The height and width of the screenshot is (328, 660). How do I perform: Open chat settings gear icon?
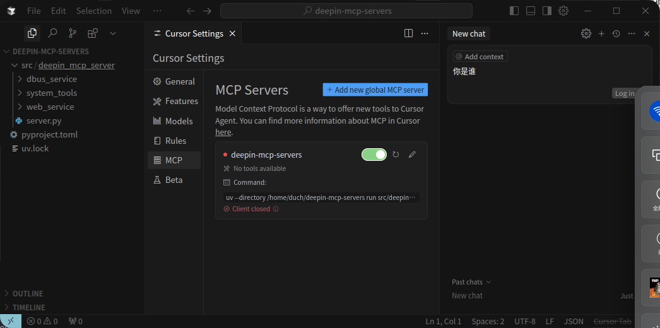click(586, 33)
